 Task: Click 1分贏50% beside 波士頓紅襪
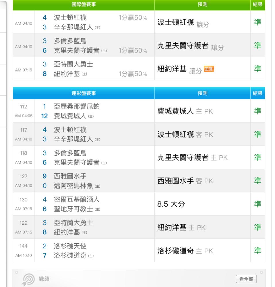[x=133, y=18]
